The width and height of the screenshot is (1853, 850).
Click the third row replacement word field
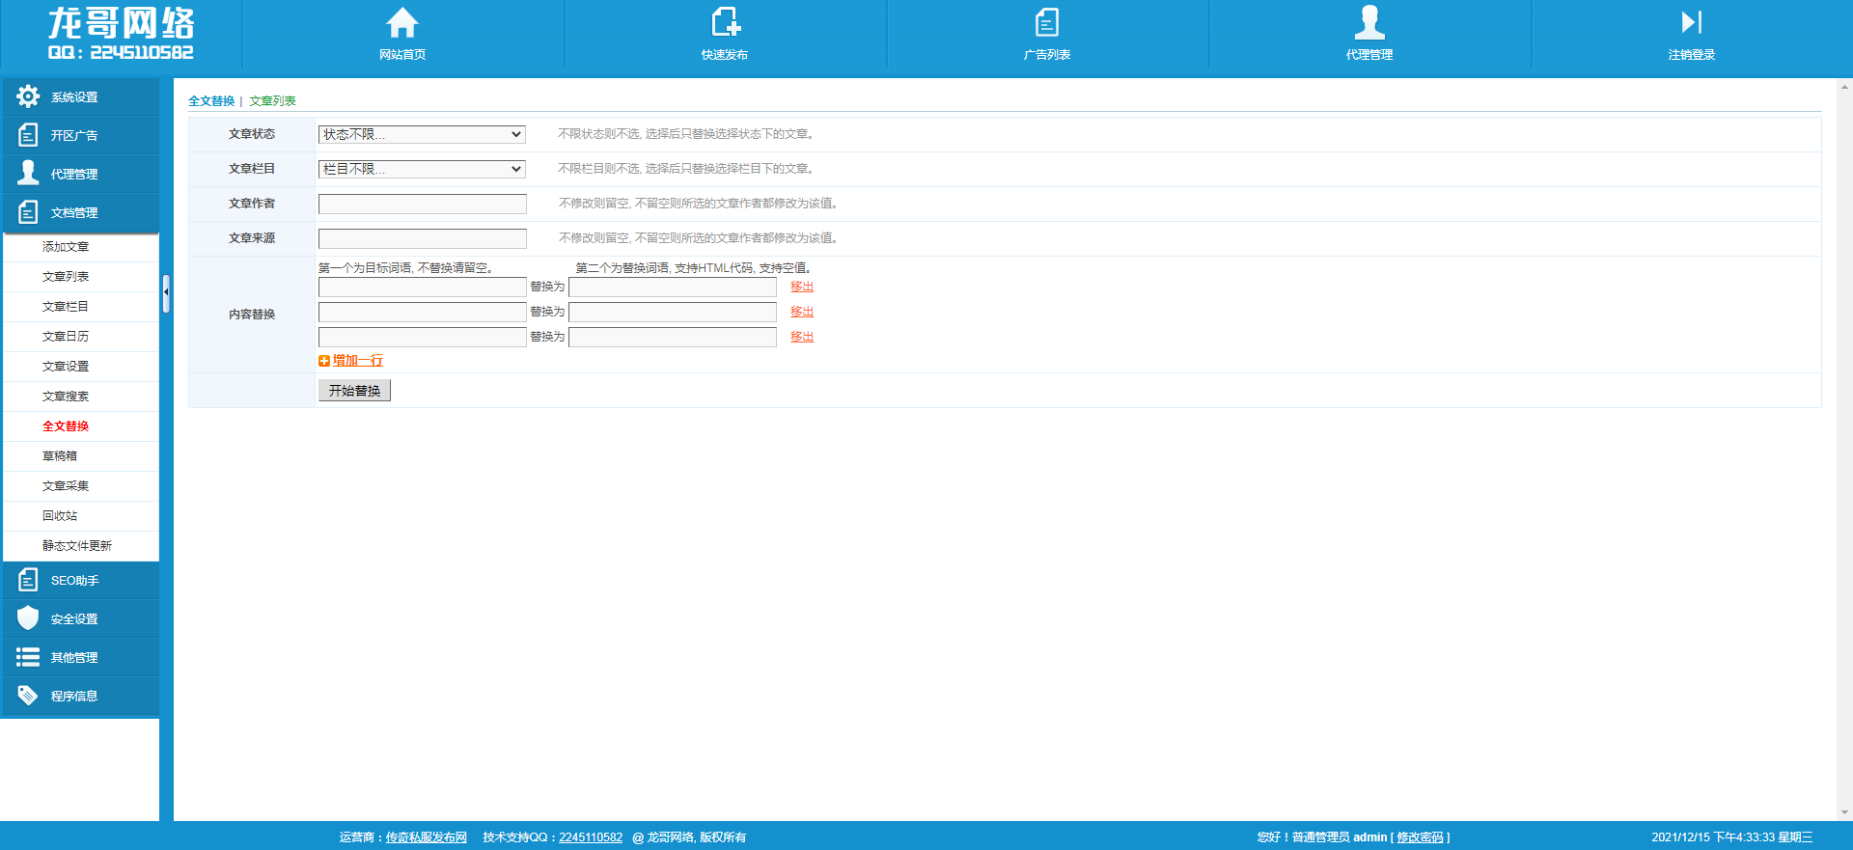click(673, 337)
